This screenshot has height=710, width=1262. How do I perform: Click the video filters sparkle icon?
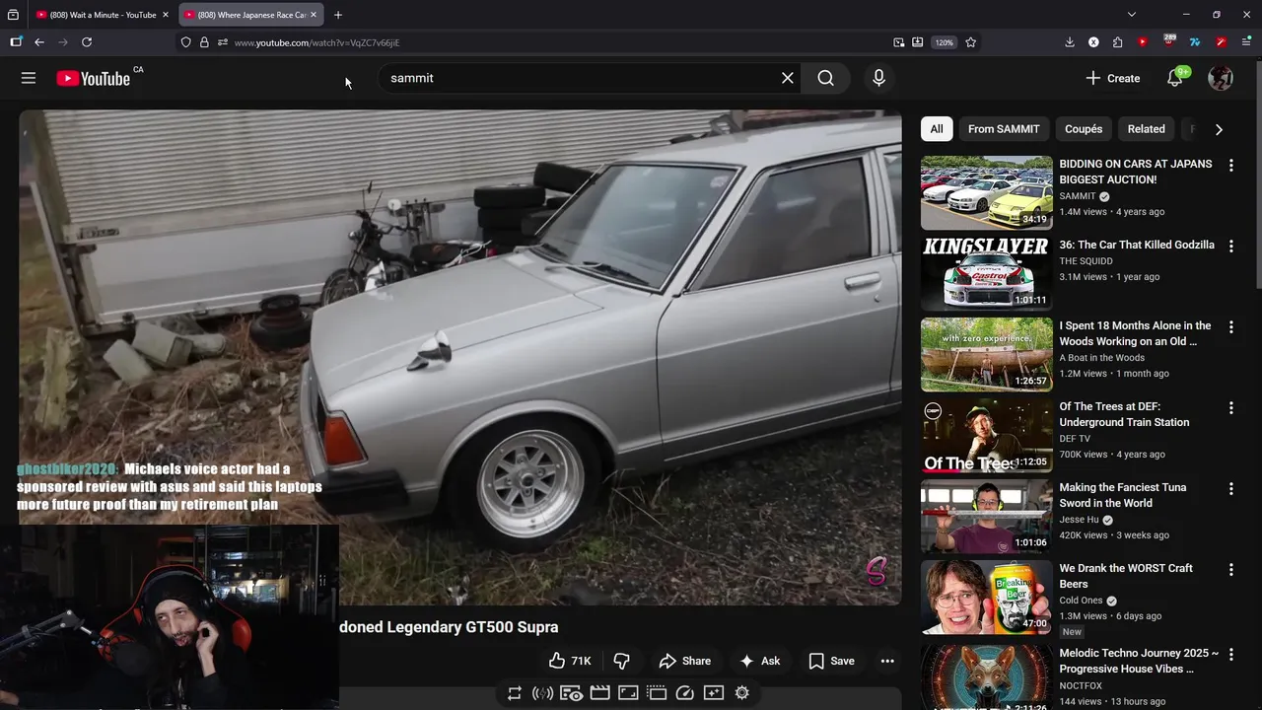[714, 693]
